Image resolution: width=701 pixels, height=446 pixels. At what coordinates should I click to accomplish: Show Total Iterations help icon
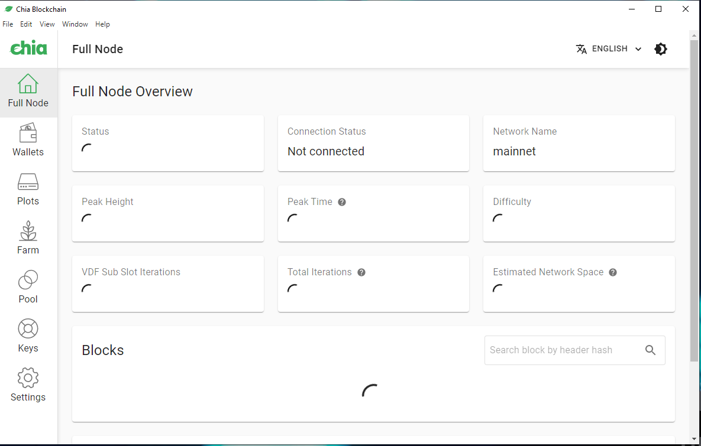(361, 272)
